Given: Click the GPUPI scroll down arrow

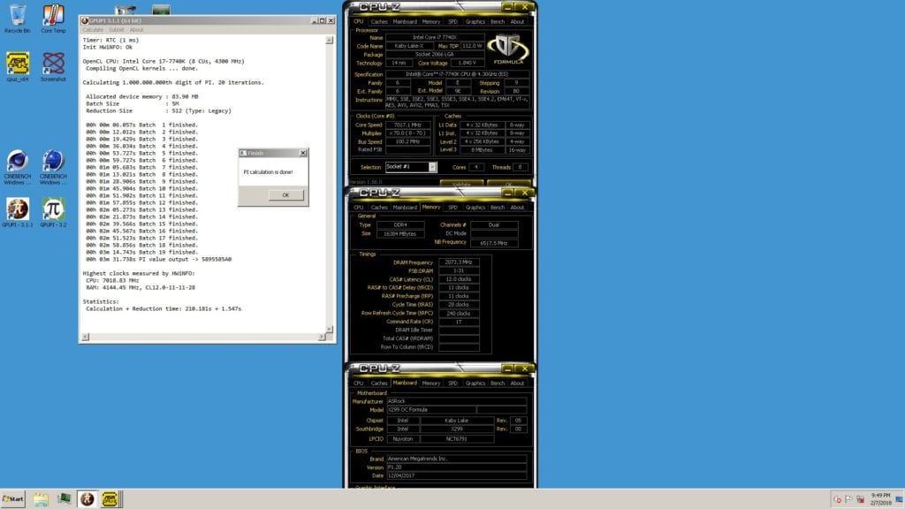Looking at the screenshot, I should tap(330, 329).
